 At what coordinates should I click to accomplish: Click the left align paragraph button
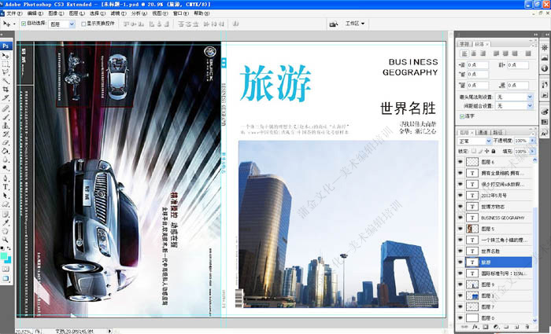pyautogui.click(x=464, y=53)
